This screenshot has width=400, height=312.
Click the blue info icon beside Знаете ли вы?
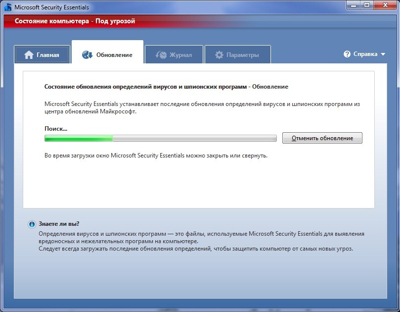(32, 224)
